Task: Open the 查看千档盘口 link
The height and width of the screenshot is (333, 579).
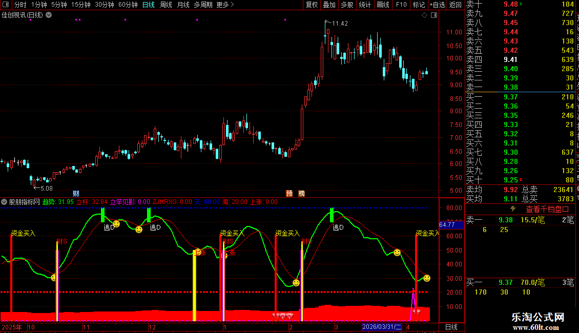Action: coord(547,210)
